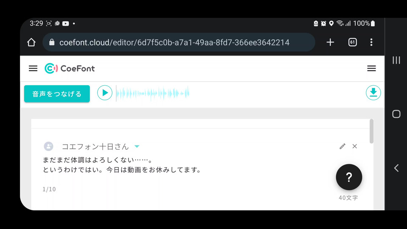The width and height of the screenshot is (407, 229).
Task: Tap the alarm icon in status bar
Action: coord(323,24)
